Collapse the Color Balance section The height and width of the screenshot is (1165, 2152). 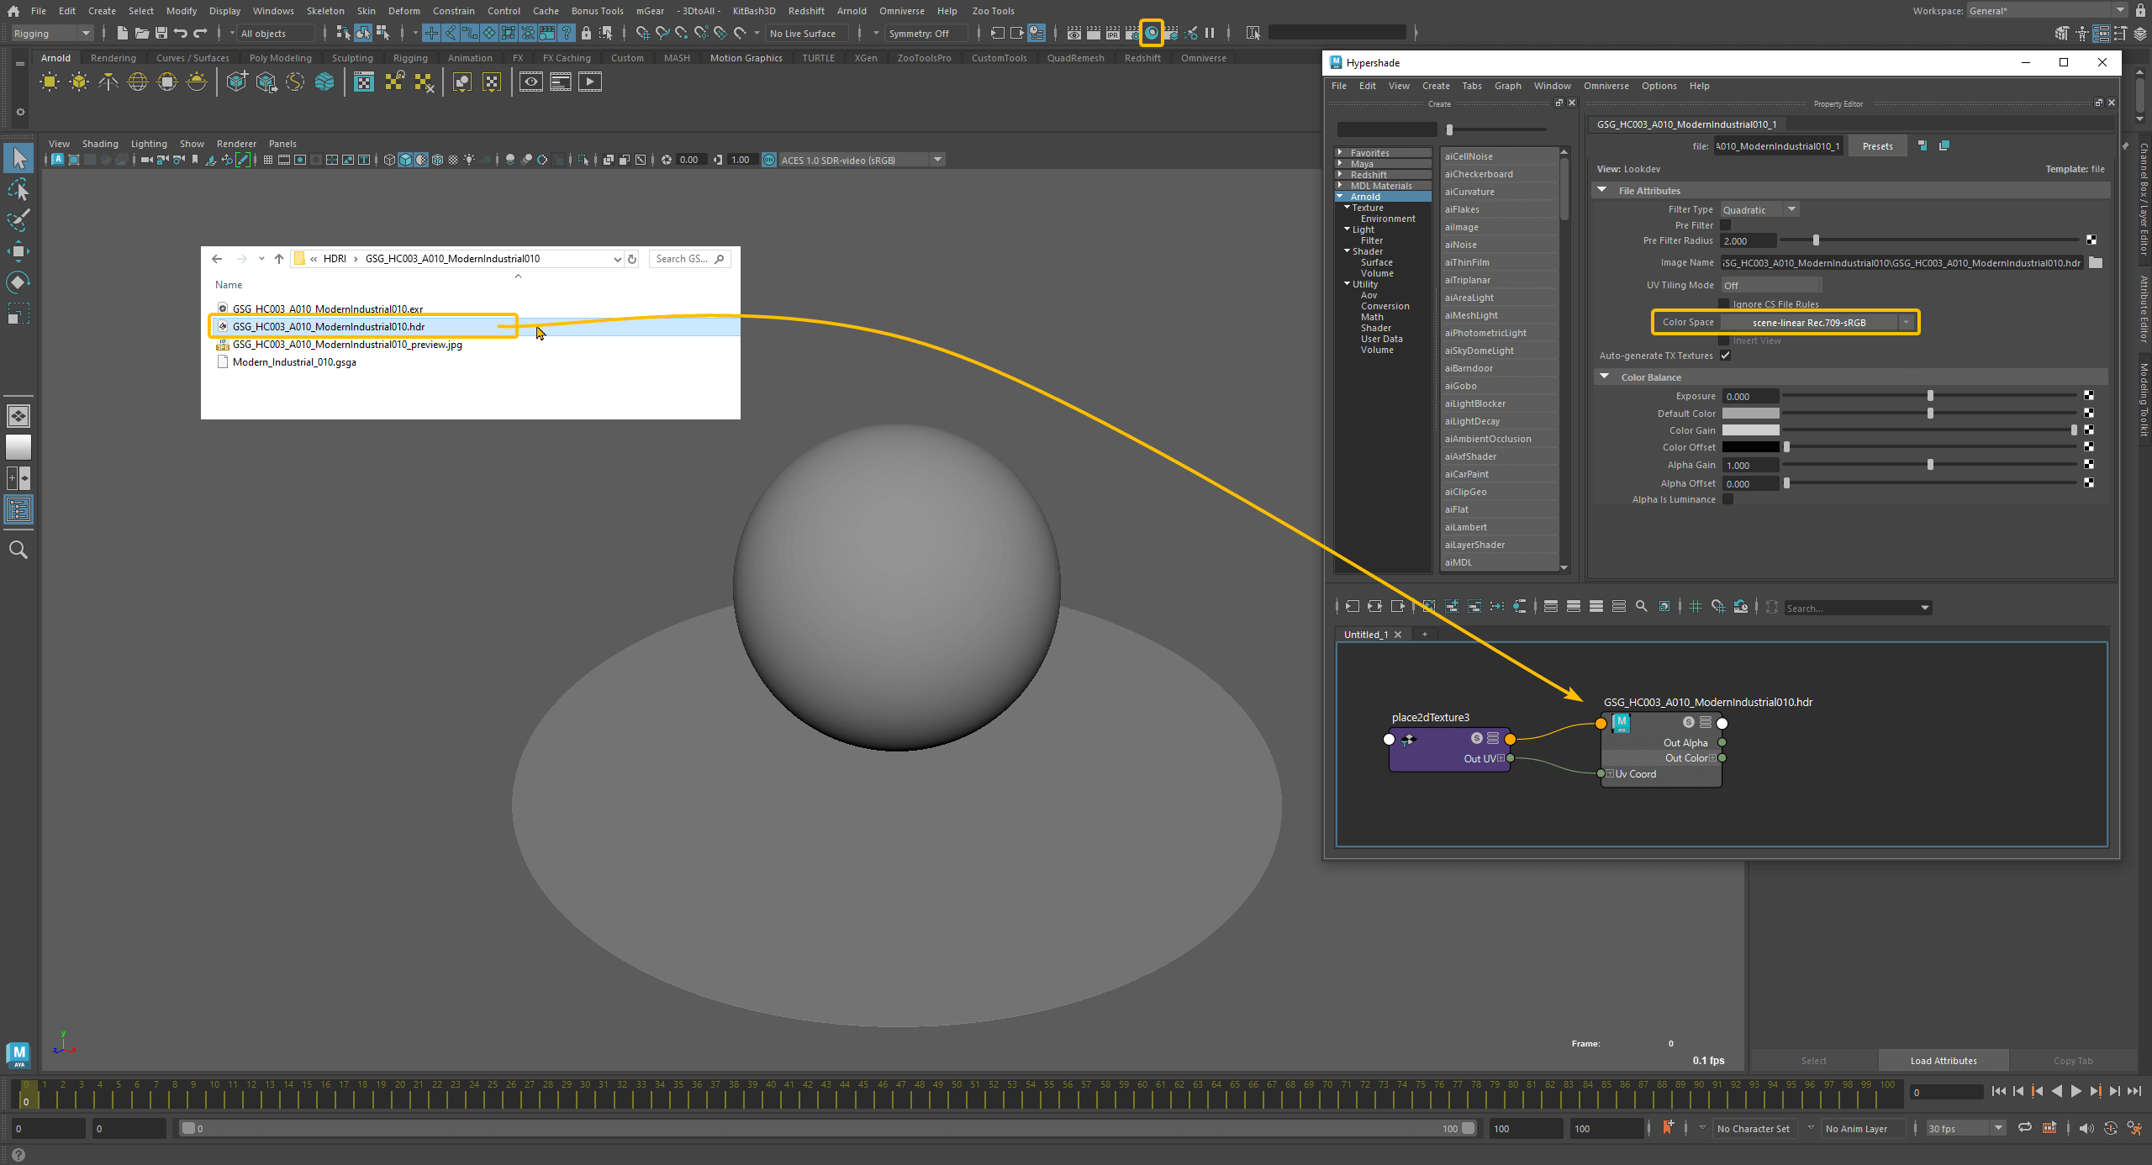point(1604,377)
